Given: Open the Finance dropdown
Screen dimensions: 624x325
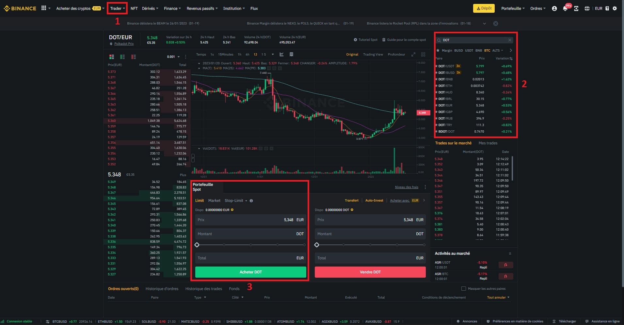Looking at the screenshot, I should pos(172,8).
